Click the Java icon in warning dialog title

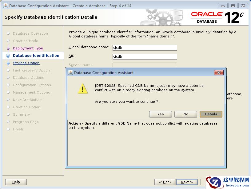70,73
